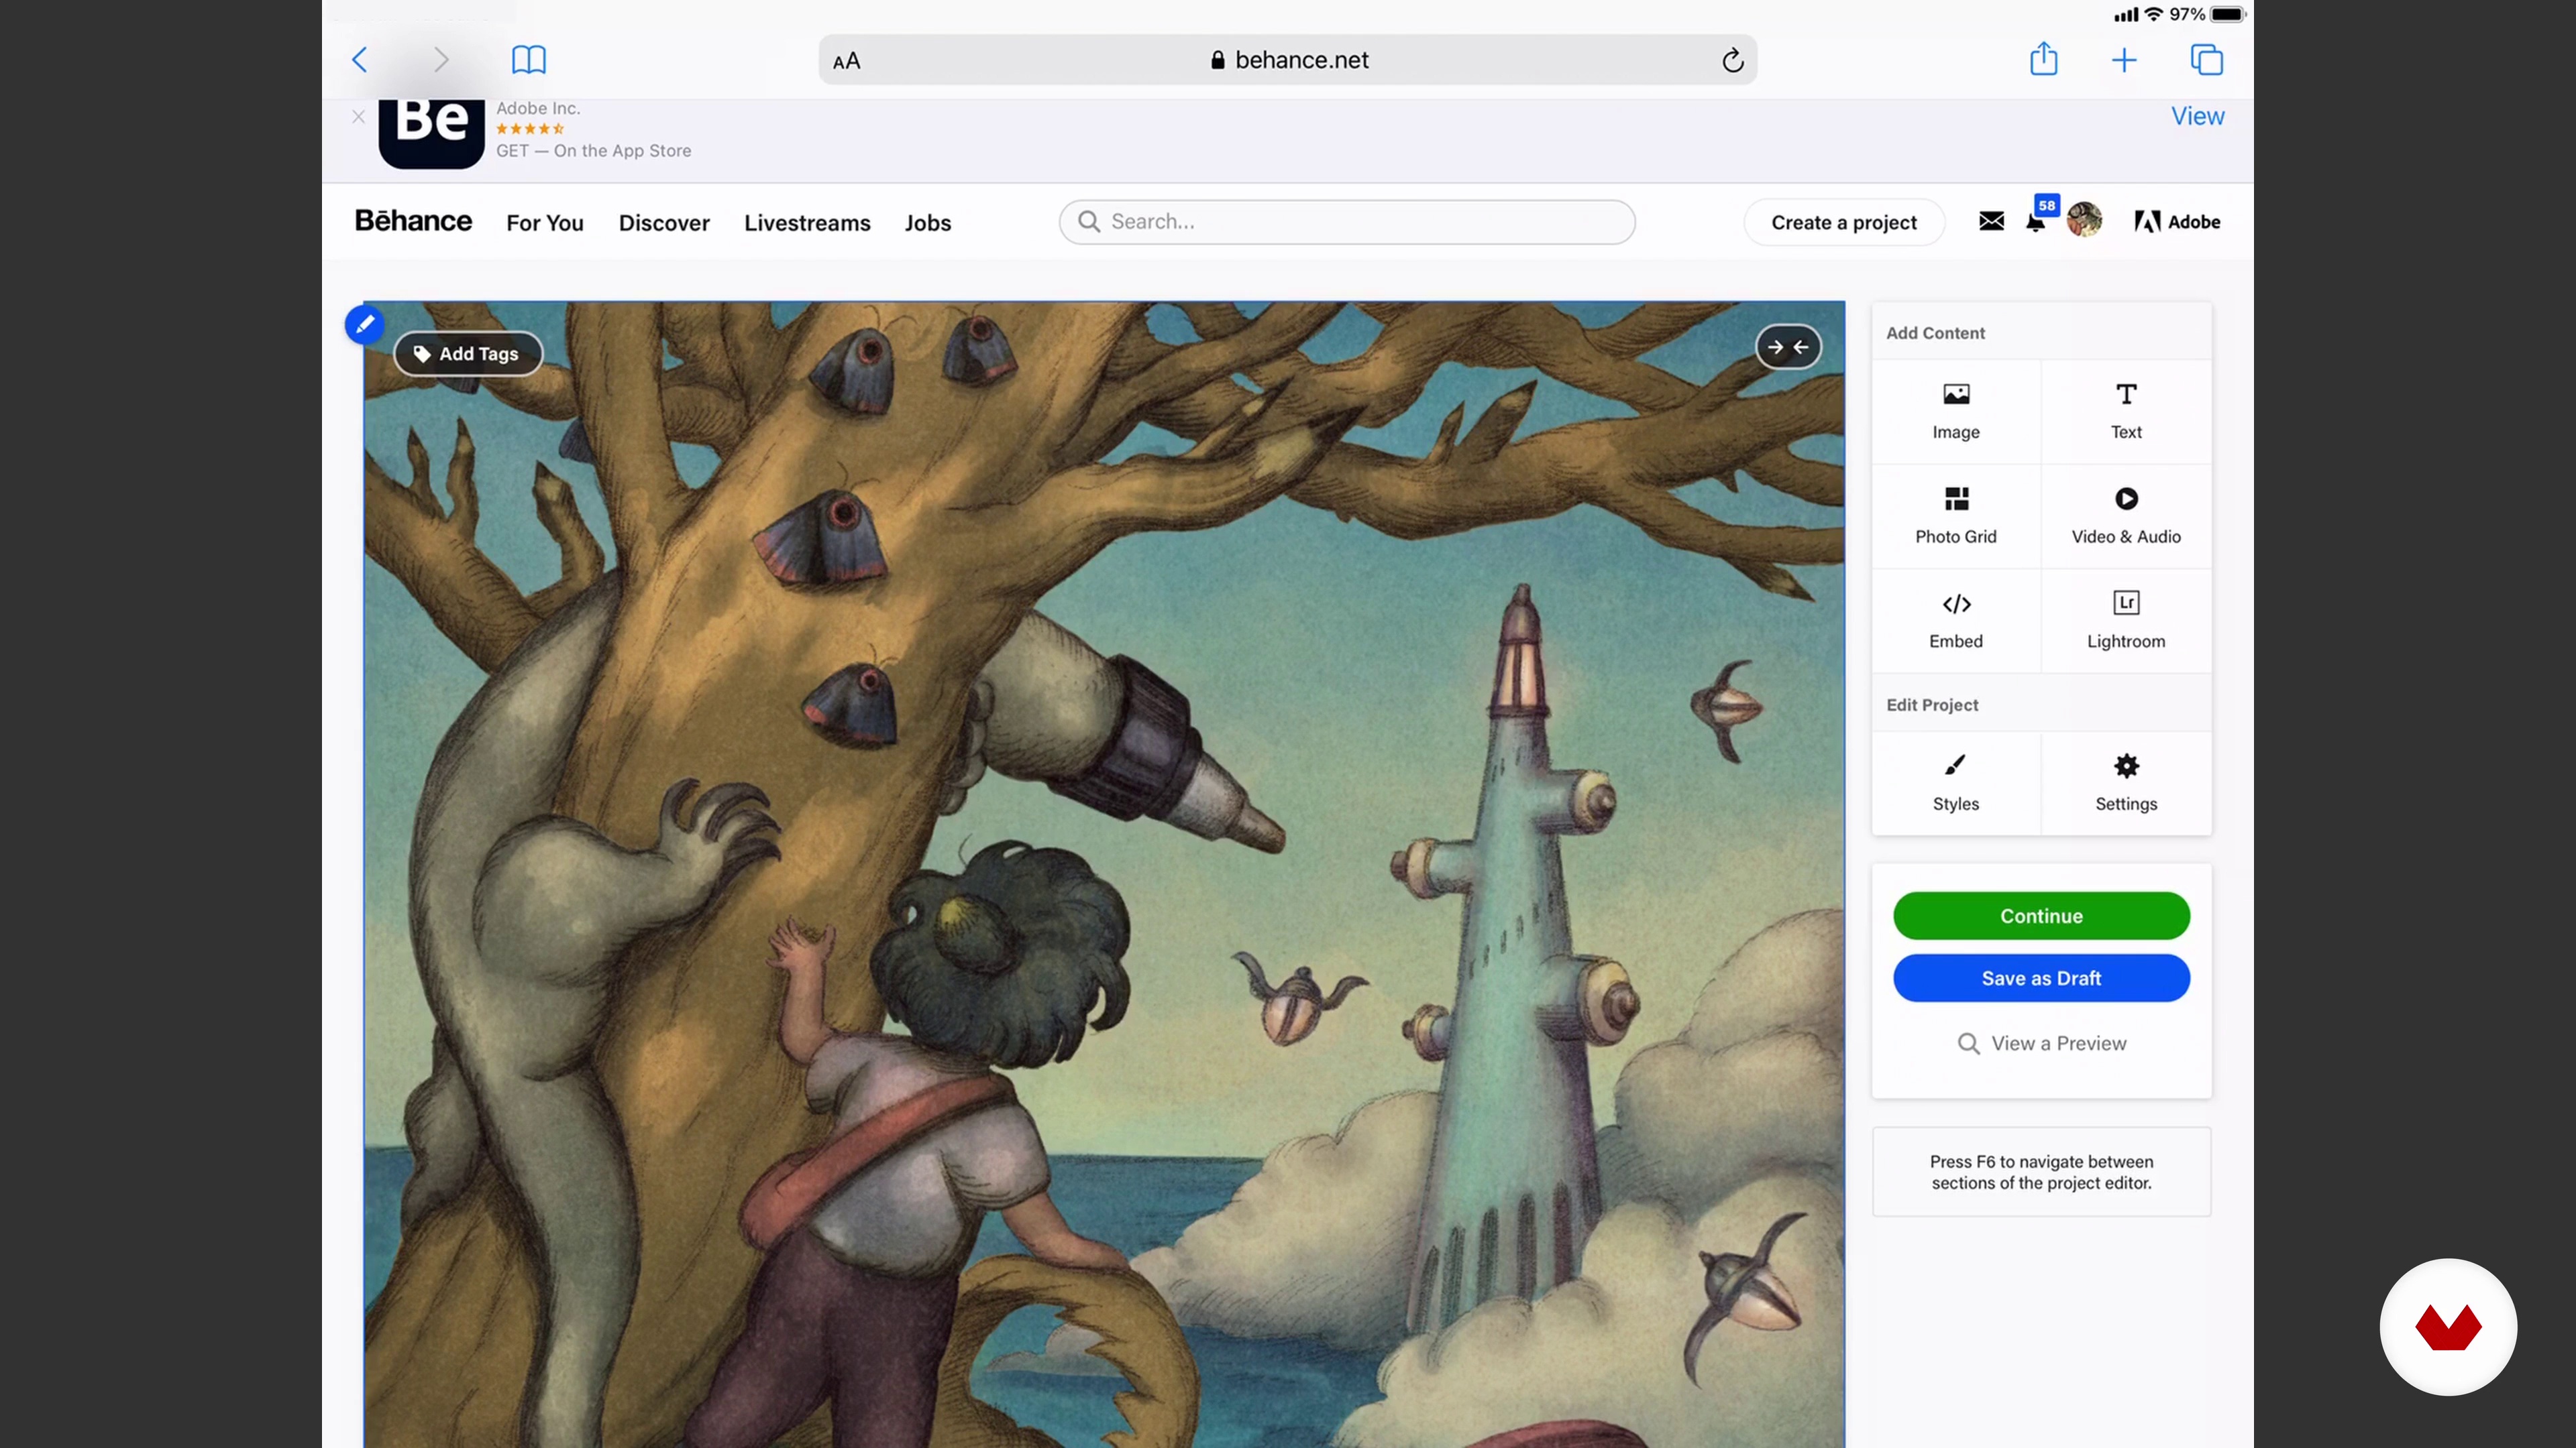Click the blue pencil edit icon
Viewport: 2576px width, 1448px height.
pyautogui.click(x=364, y=324)
